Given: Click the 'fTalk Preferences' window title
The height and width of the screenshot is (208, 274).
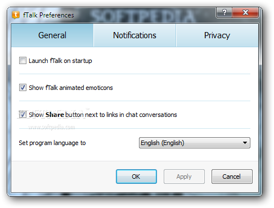Looking at the screenshot, I should 48,15.
